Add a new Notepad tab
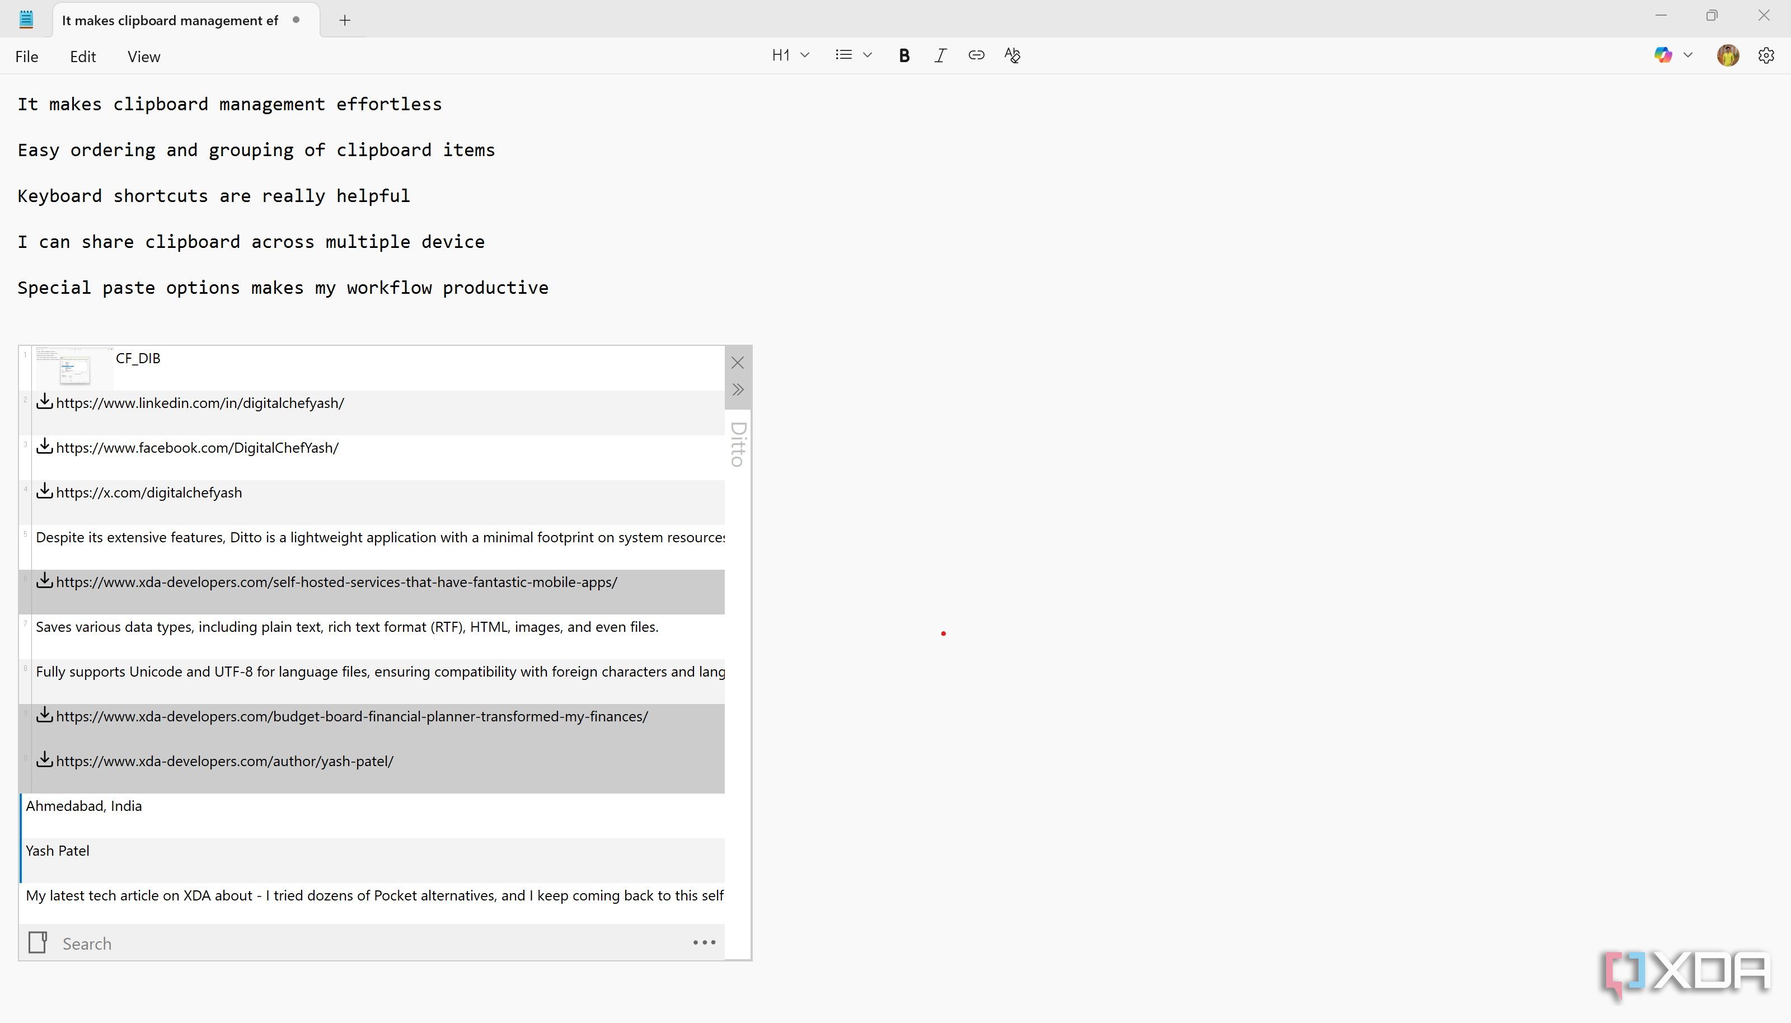The width and height of the screenshot is (1791, 1023). click(x=344, y=20)
